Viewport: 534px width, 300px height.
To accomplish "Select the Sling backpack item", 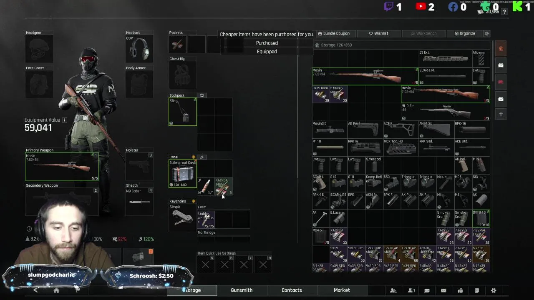I will tap(182, 112).
